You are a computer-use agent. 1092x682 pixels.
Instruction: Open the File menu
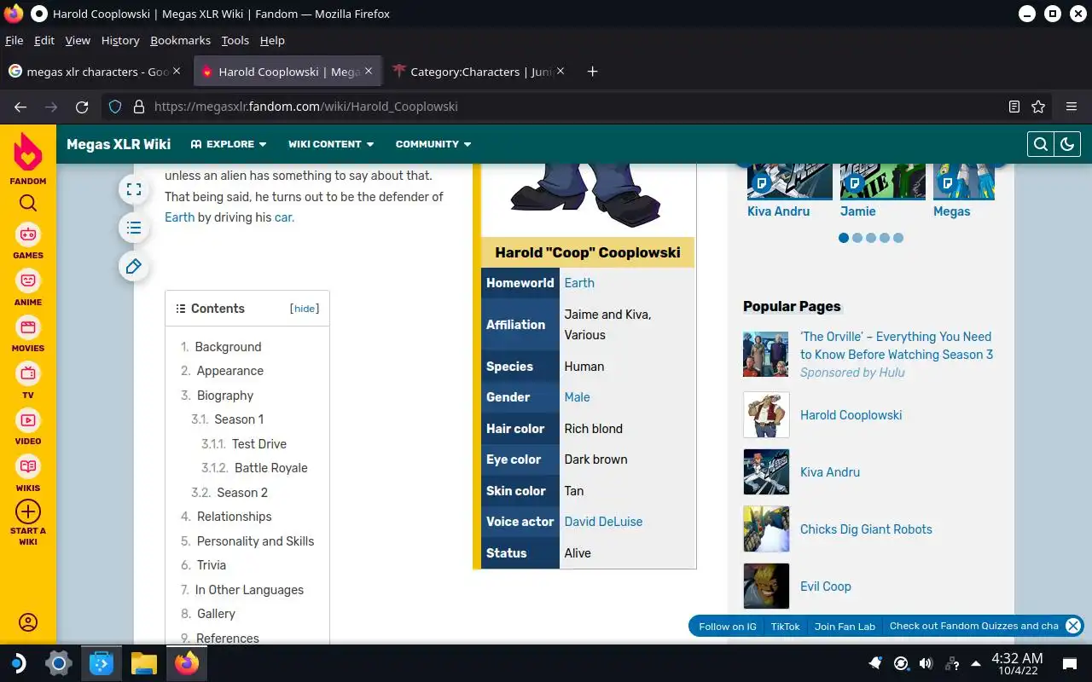15,40
